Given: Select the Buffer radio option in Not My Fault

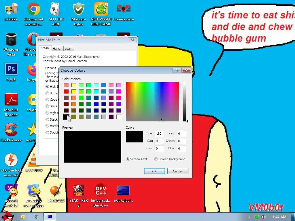Looking at the screenshot, I should click(47, 93).
